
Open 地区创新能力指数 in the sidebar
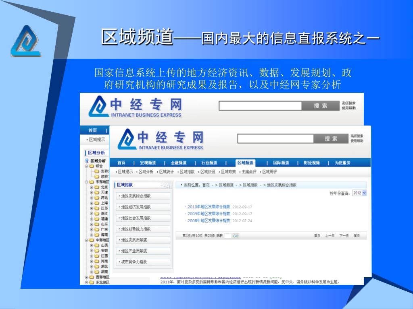[x=143, y=229]
